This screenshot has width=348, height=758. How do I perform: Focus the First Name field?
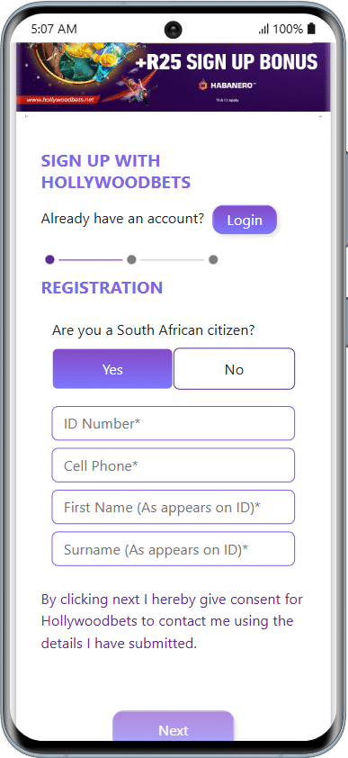[174, 507]
